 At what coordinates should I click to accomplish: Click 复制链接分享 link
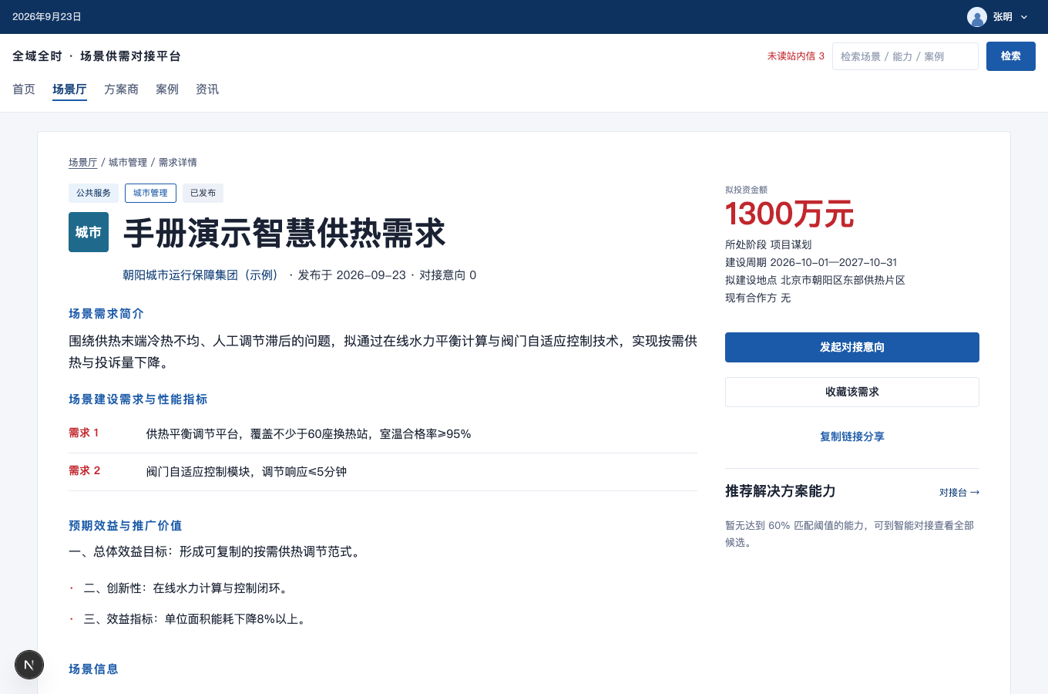coord(852,436)
